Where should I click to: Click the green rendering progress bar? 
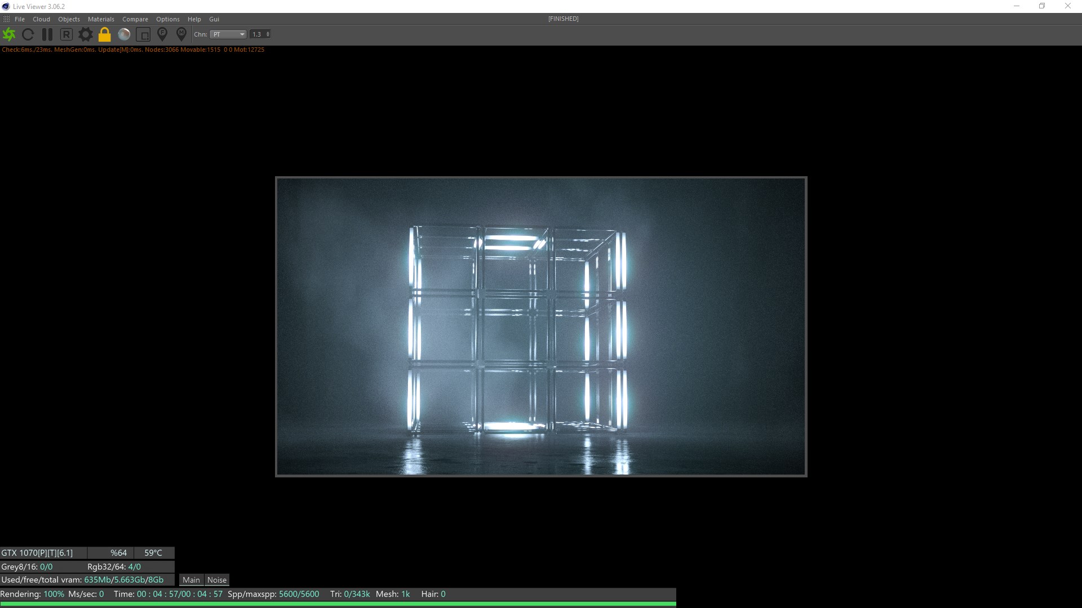coord(338,604)
